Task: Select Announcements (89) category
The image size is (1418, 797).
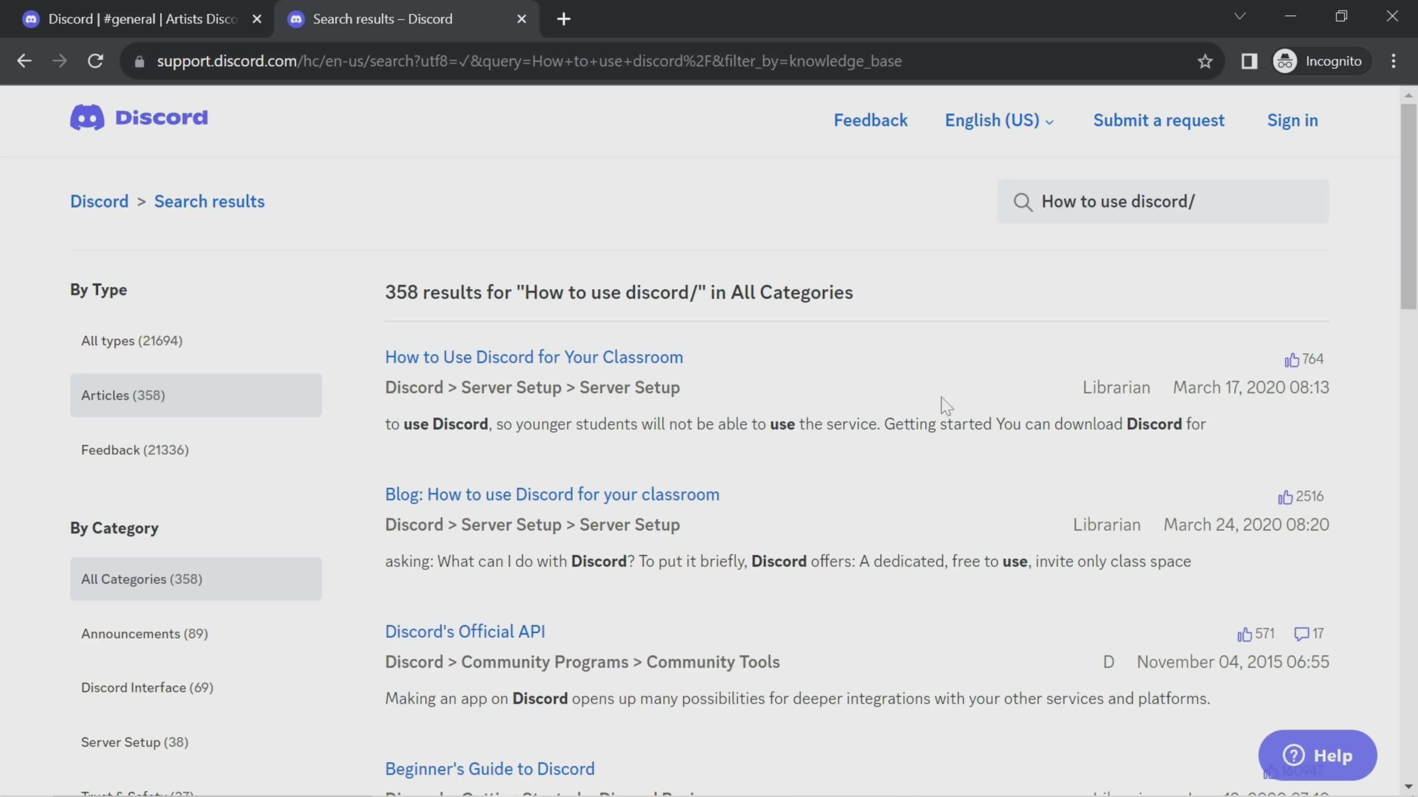Action: tap(144, 634)
